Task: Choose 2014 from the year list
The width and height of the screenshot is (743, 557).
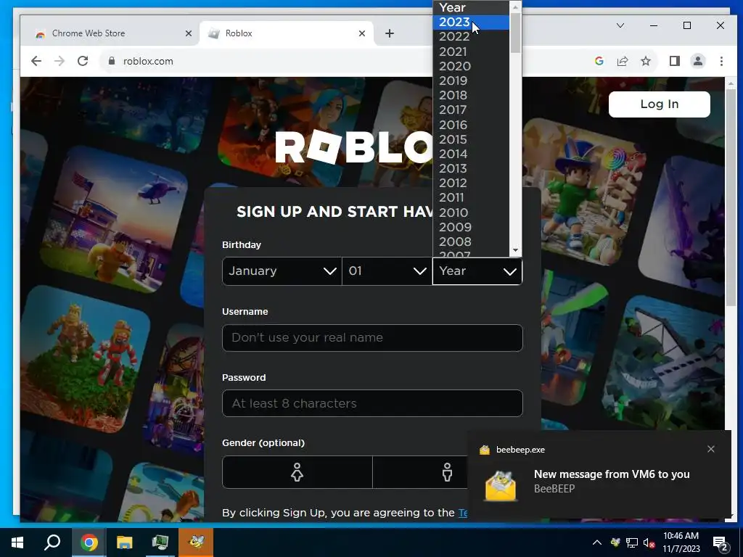Action: point(471,154)
